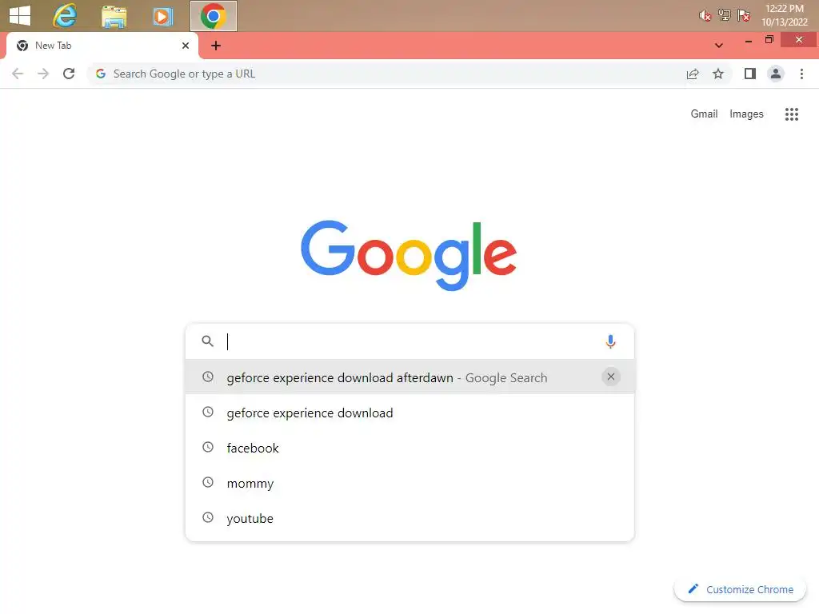Open the Chrome profile avatar
The width and height of the screenshot is (819, 614).
776,74
